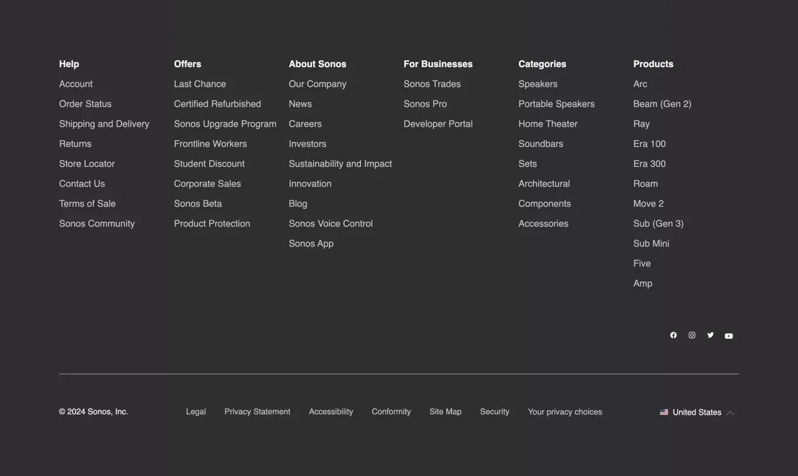View Sub (Gen 3) product
The image size is (798, 476).
coord(658,224)
